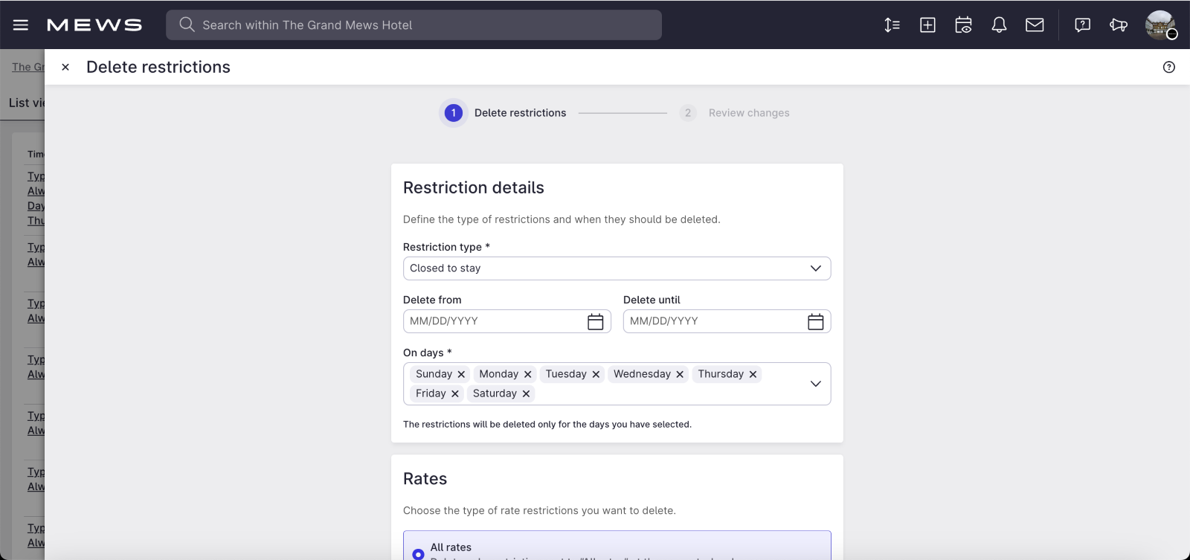This screenshot has width=1190, height=560.
Task: Click the plus-box create new icon
Action: coord(927,25)
